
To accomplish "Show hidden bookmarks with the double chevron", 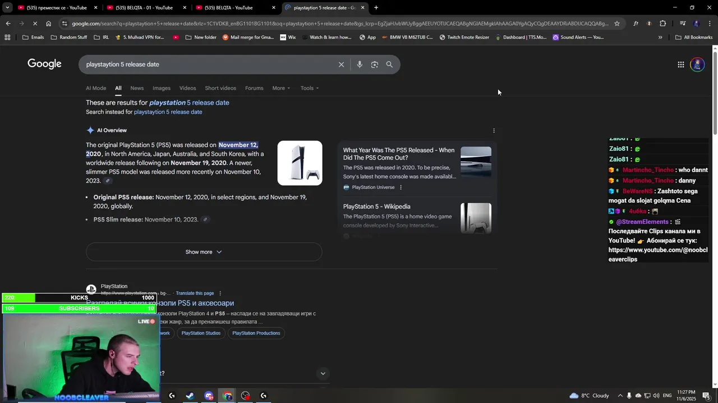I will point(660,38).
